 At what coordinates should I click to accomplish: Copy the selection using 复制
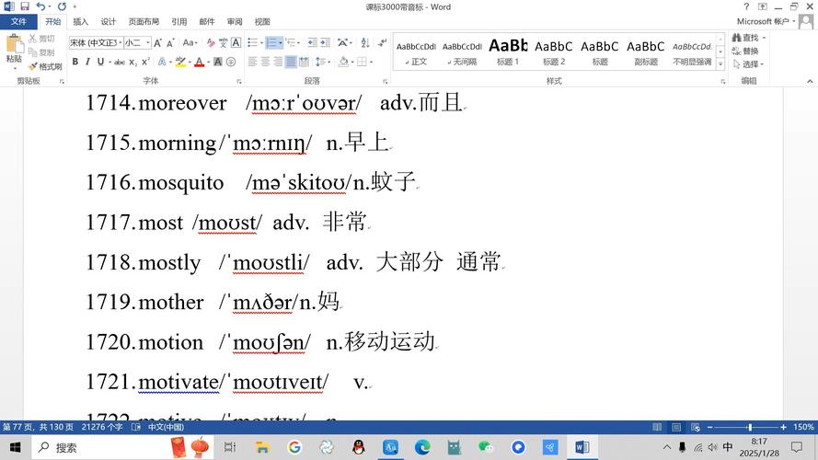click(41, 52)
